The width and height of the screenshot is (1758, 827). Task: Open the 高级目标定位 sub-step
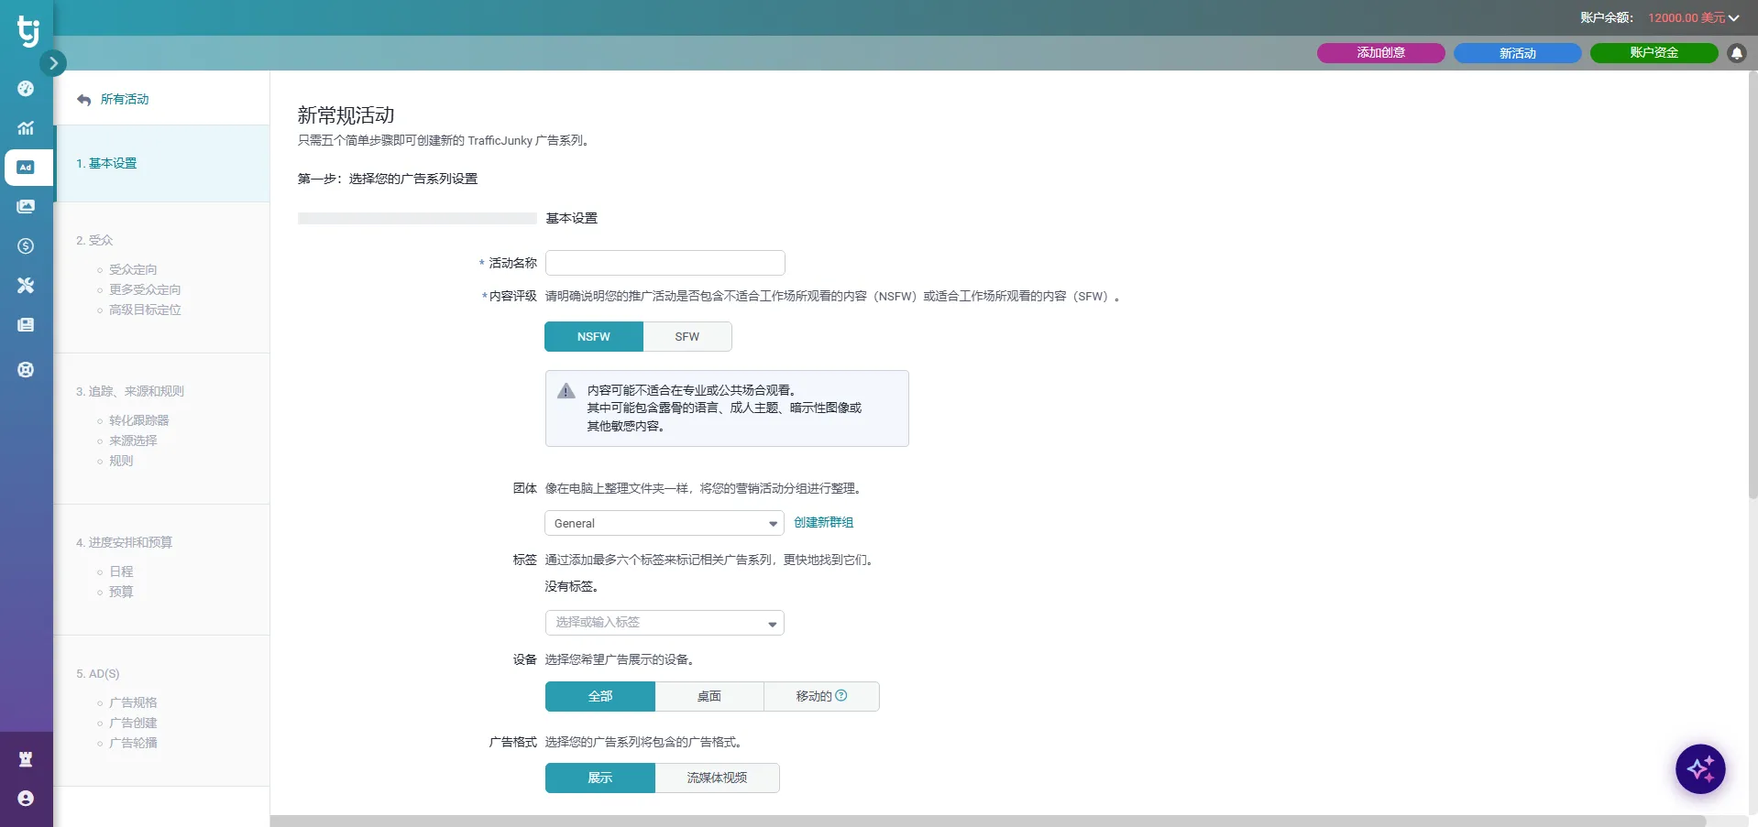tap(145, 310)
